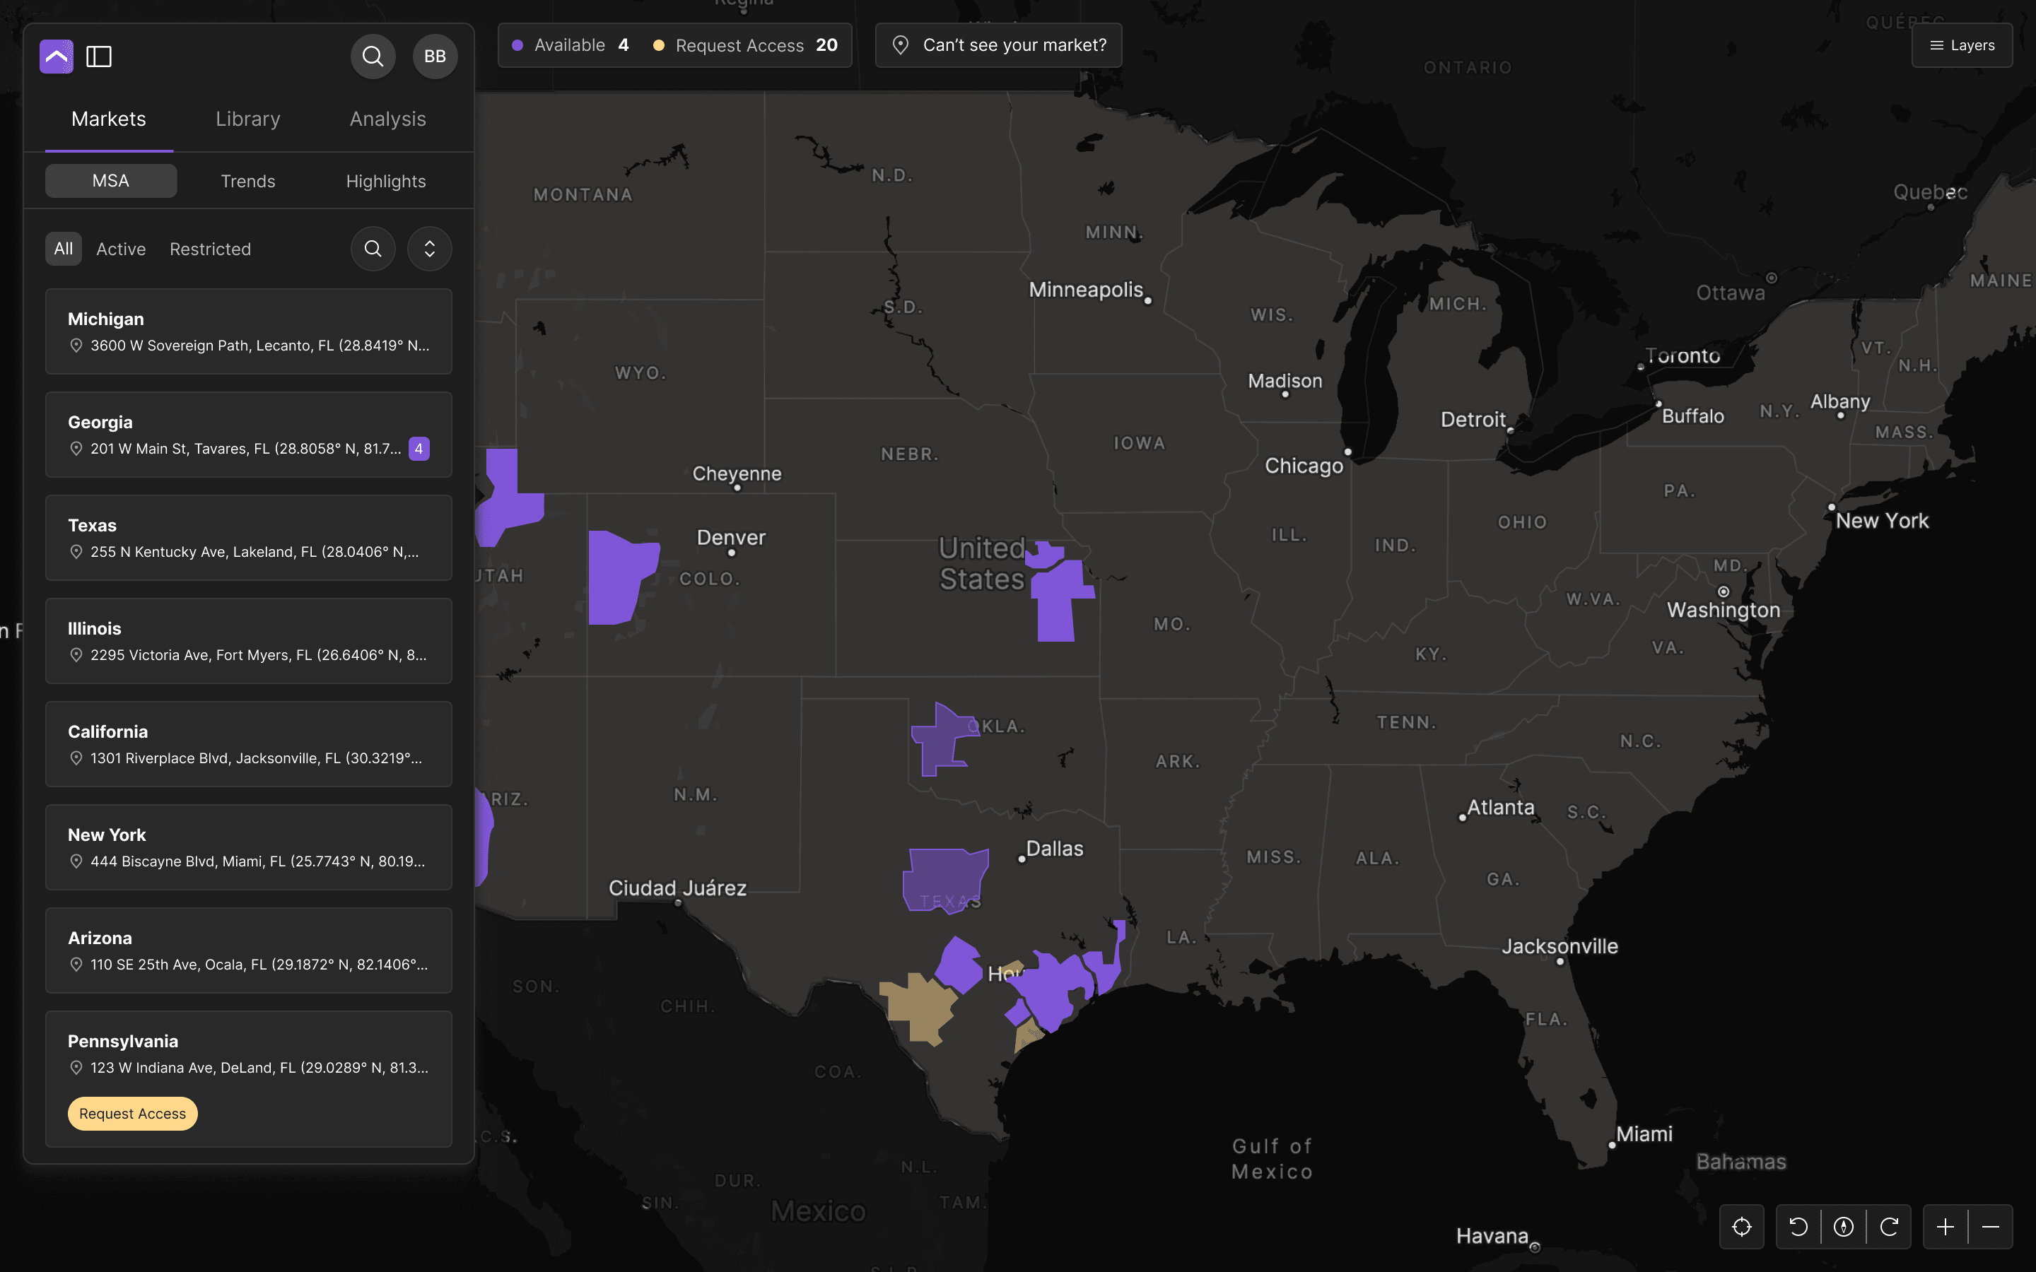Viewport: 2036px width, 1272px height.
Task: Select the MSA sub-tab
Action: point(111,181)
